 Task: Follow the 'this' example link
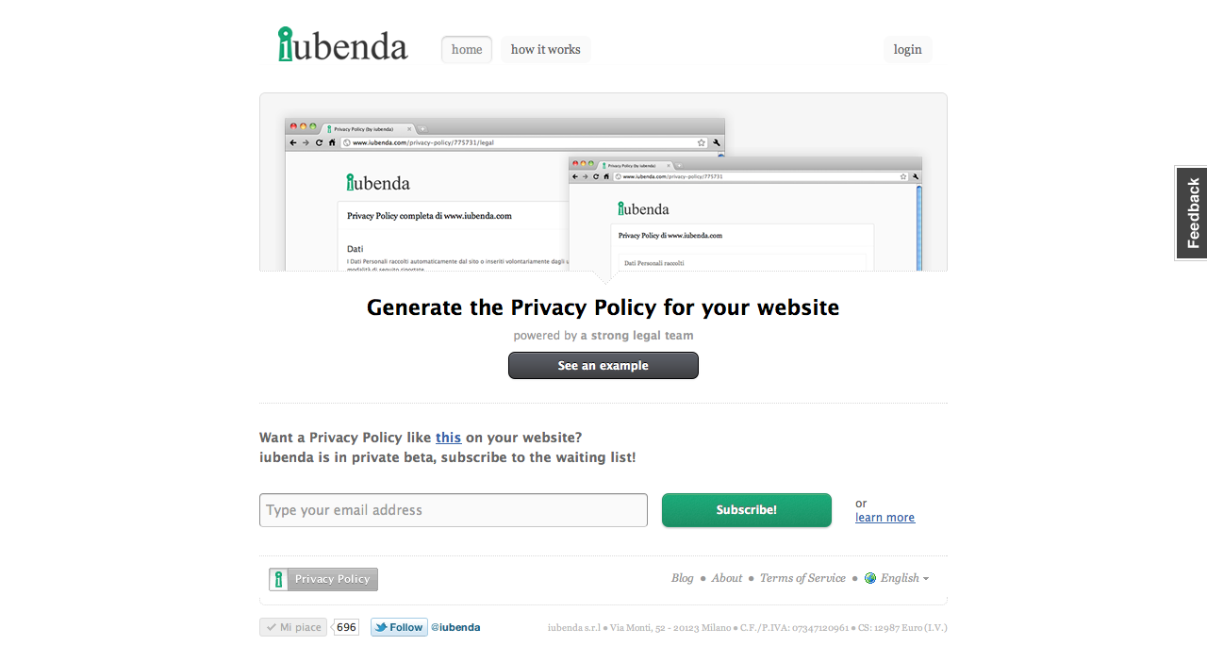pos(448,438)
